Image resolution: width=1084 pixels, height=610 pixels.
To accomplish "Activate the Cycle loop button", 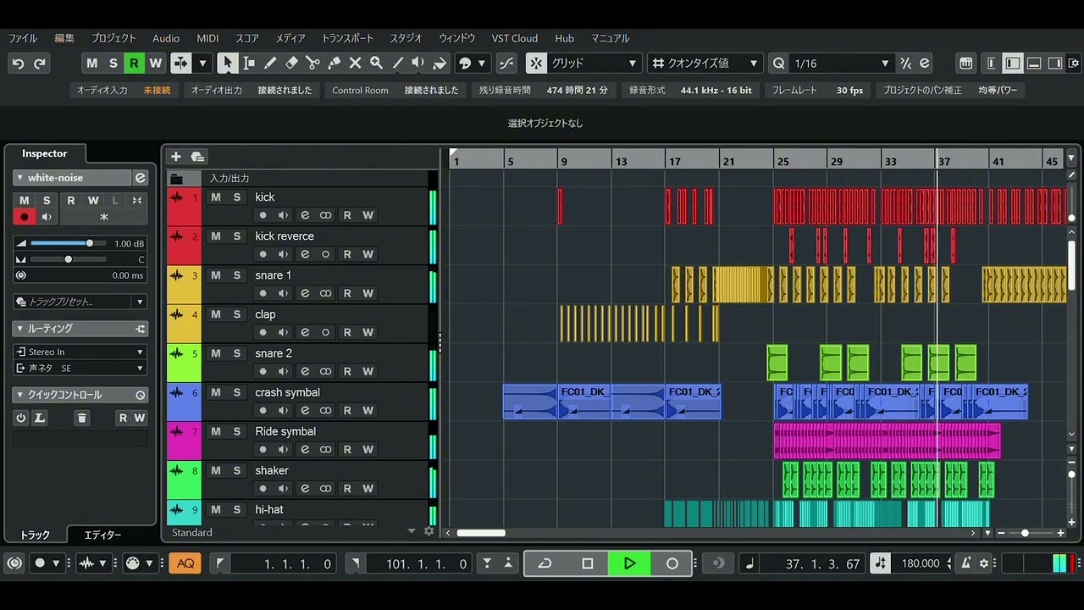I will click(545, 563).
